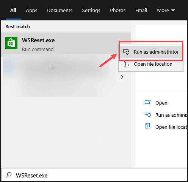This screenshot has height=182, width=188.
Task: Choose Run as administrator in context menu
Action: 151,52
